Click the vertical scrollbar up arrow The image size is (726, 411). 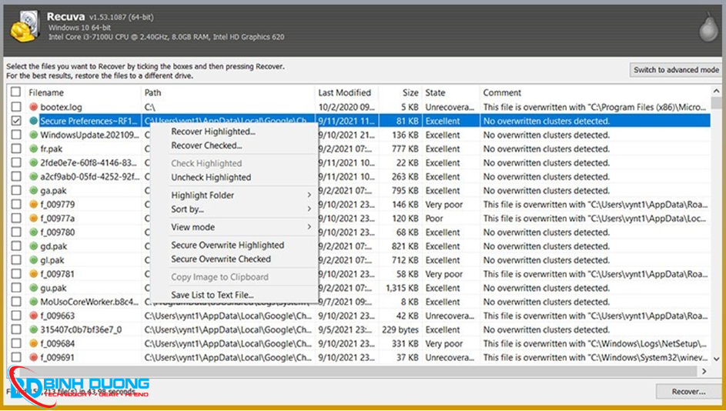tap(716, 92)
